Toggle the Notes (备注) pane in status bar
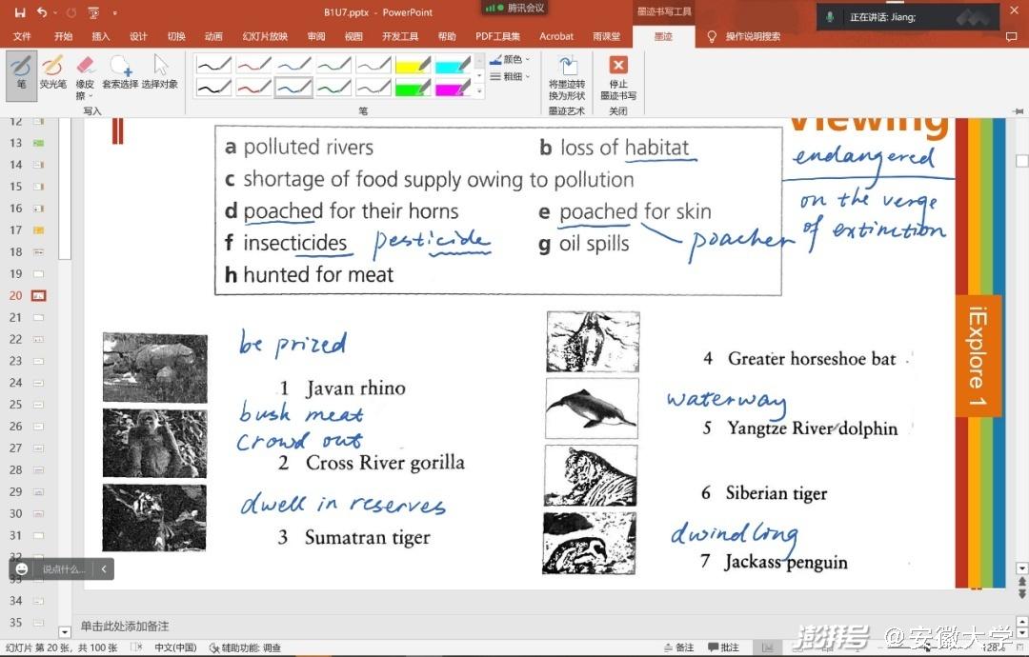This screenshot has height=657, width=1029. point(677,647)
